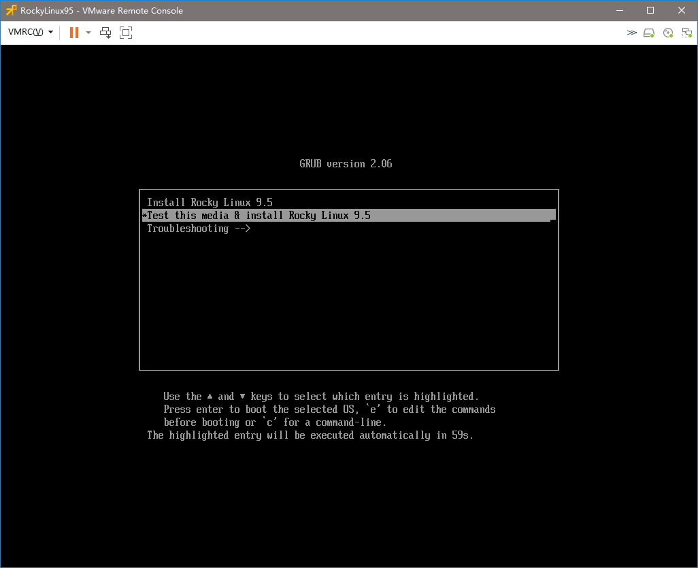Click the Send Ctrl+Alt+Del icon
Screen dimensions: 698x568
pyautogui.click(x=105, y=33)
